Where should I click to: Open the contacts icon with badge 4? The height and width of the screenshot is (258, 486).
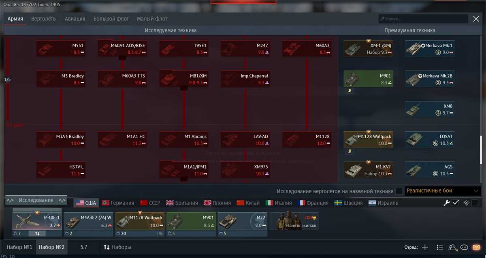click(452, 247)
